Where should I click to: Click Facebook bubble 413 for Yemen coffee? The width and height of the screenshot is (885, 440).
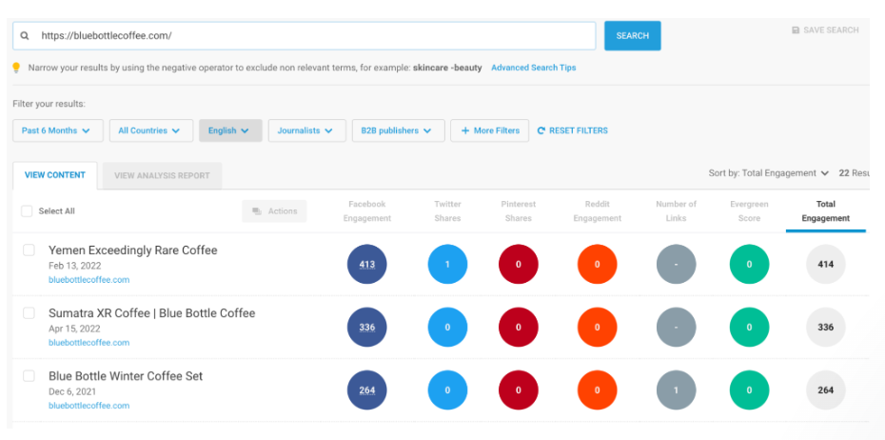[x=367, y=264]
